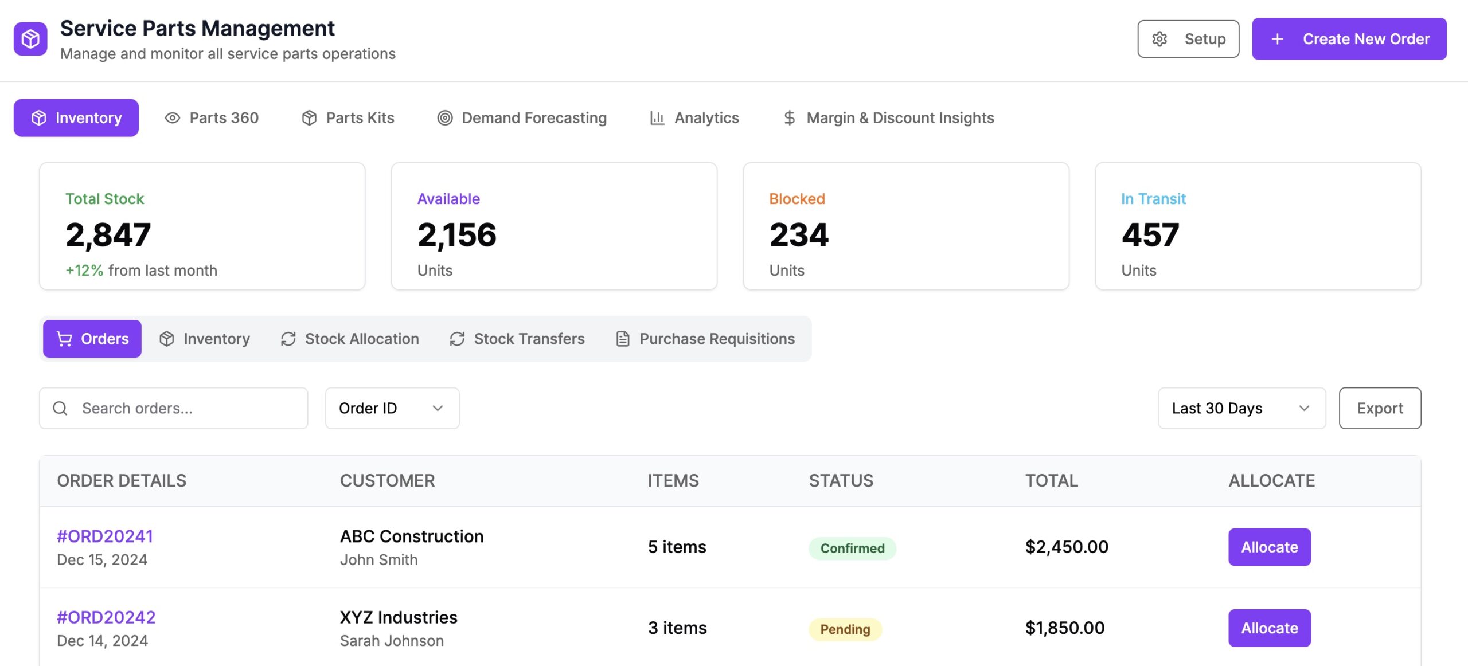
Task: Open Purchase Requisitions sub-tab
Action: [x=705, y=339]
